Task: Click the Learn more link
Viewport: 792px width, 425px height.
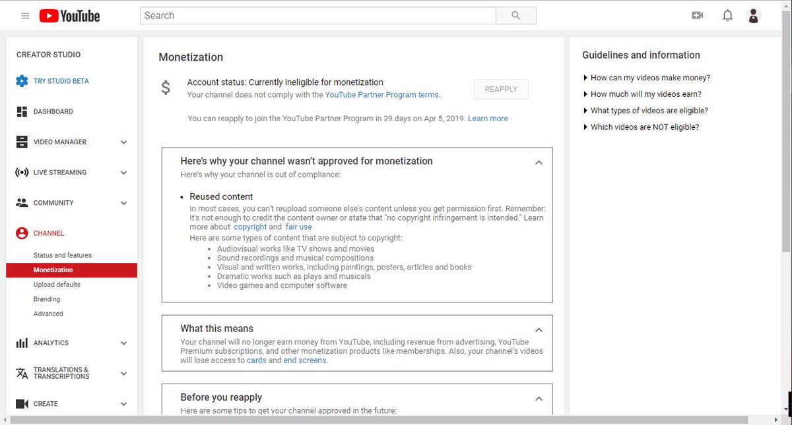Action: (488, 119)
